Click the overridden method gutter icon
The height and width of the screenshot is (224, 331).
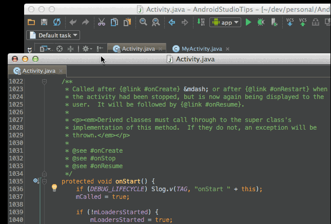point(36,181)
